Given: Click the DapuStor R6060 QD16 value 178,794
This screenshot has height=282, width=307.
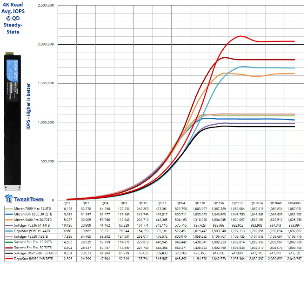Looking at the screenshot, I should [143, 259].
